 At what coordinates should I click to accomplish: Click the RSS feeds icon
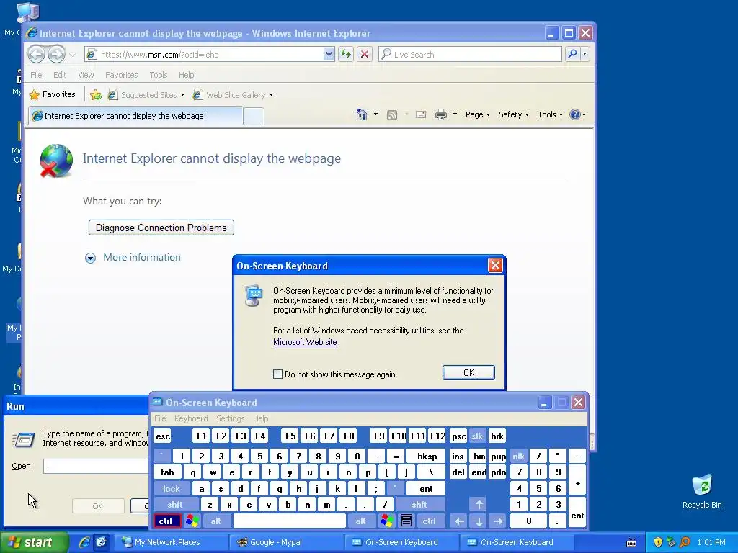point(391,114)
